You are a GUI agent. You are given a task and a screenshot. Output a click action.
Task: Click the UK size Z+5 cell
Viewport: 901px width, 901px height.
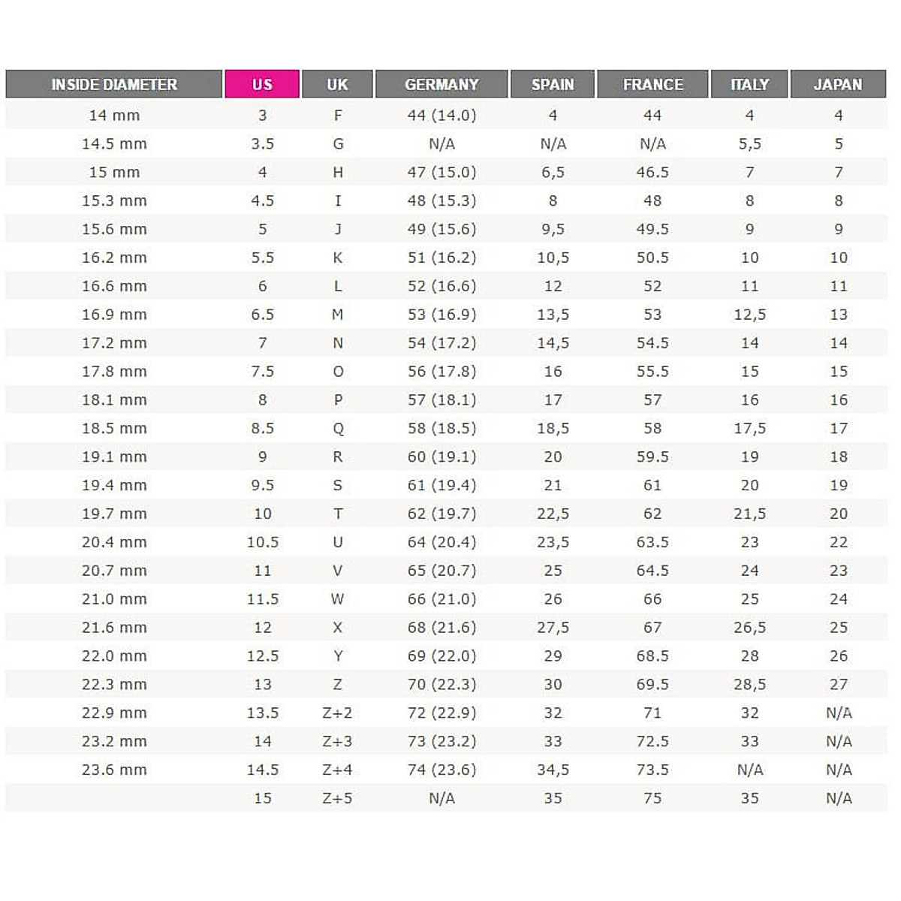pyautogui.click(x=337, y=798)
